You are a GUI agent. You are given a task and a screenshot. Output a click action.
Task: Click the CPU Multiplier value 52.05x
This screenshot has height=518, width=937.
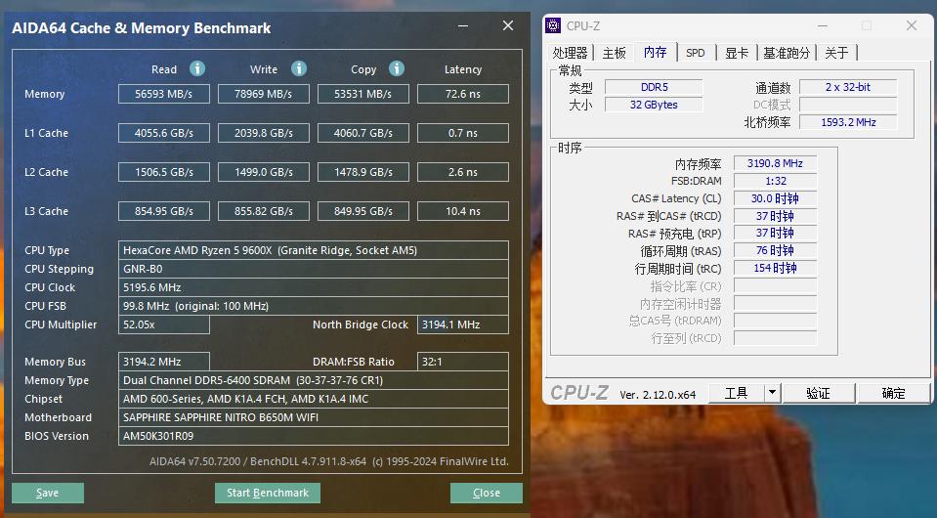click(164, 324)
